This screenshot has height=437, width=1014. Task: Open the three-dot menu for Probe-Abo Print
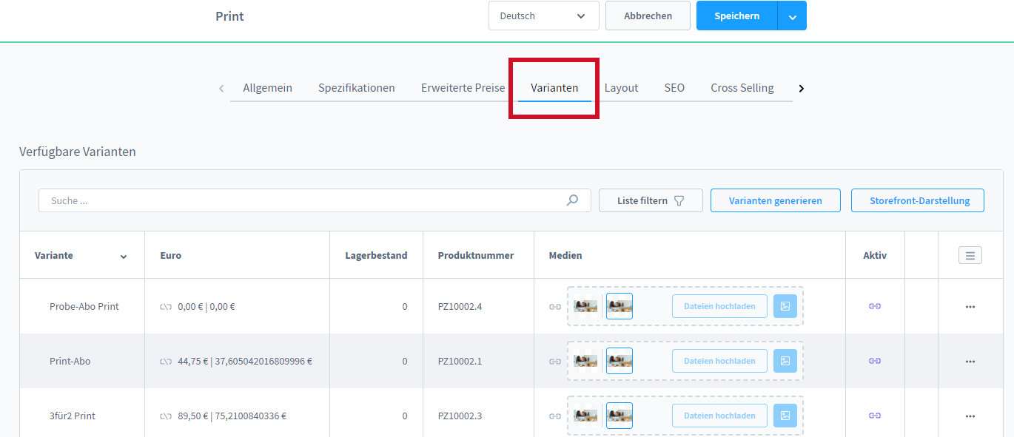tap(970, 307)
